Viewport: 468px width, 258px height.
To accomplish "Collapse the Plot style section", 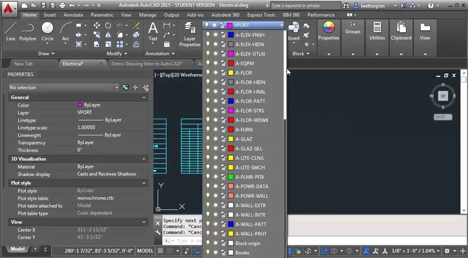I will [x=144, y=183].
